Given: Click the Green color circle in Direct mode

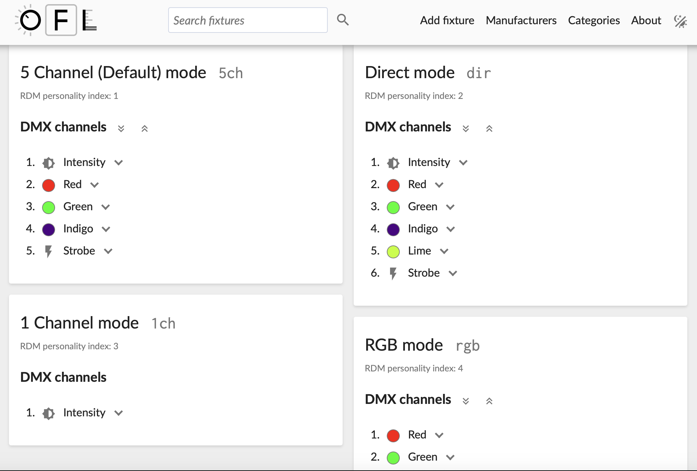Looking at the screenshot, I should (393, 207).
